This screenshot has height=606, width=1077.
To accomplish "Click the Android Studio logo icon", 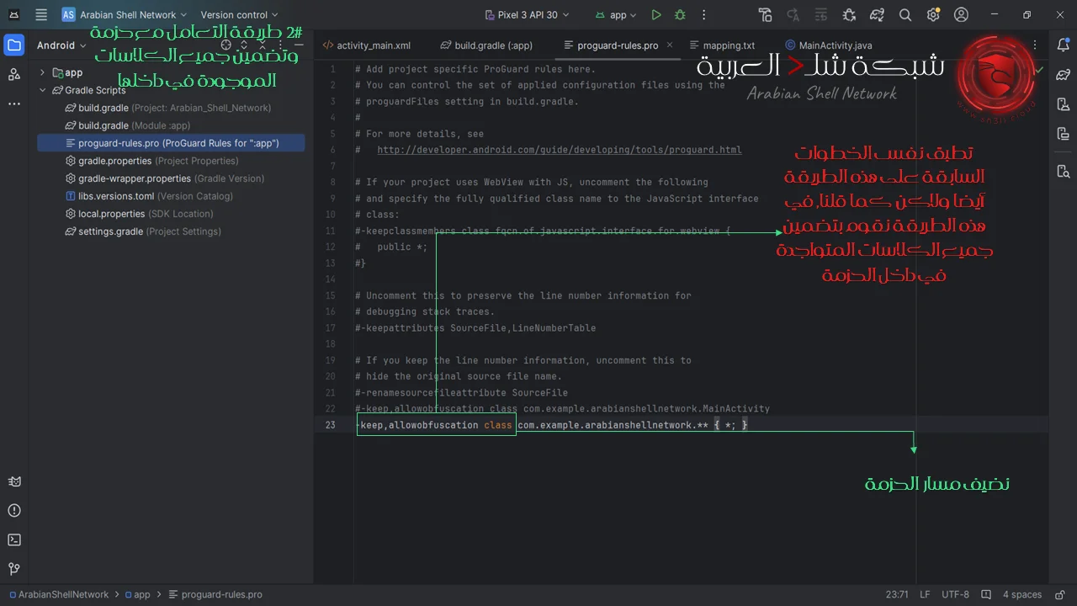I will coord(14,14).
